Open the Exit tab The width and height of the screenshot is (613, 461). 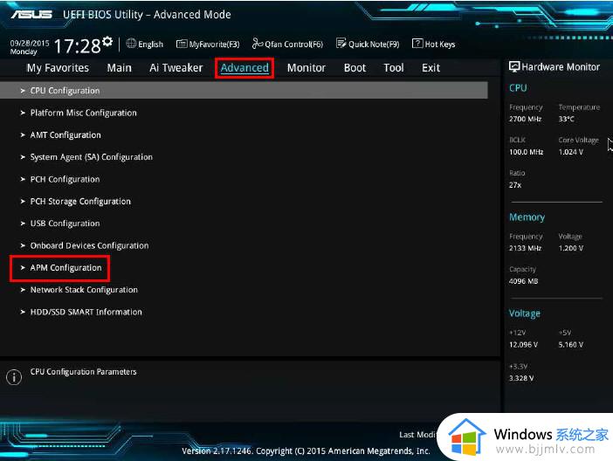[x=430, y=68]
